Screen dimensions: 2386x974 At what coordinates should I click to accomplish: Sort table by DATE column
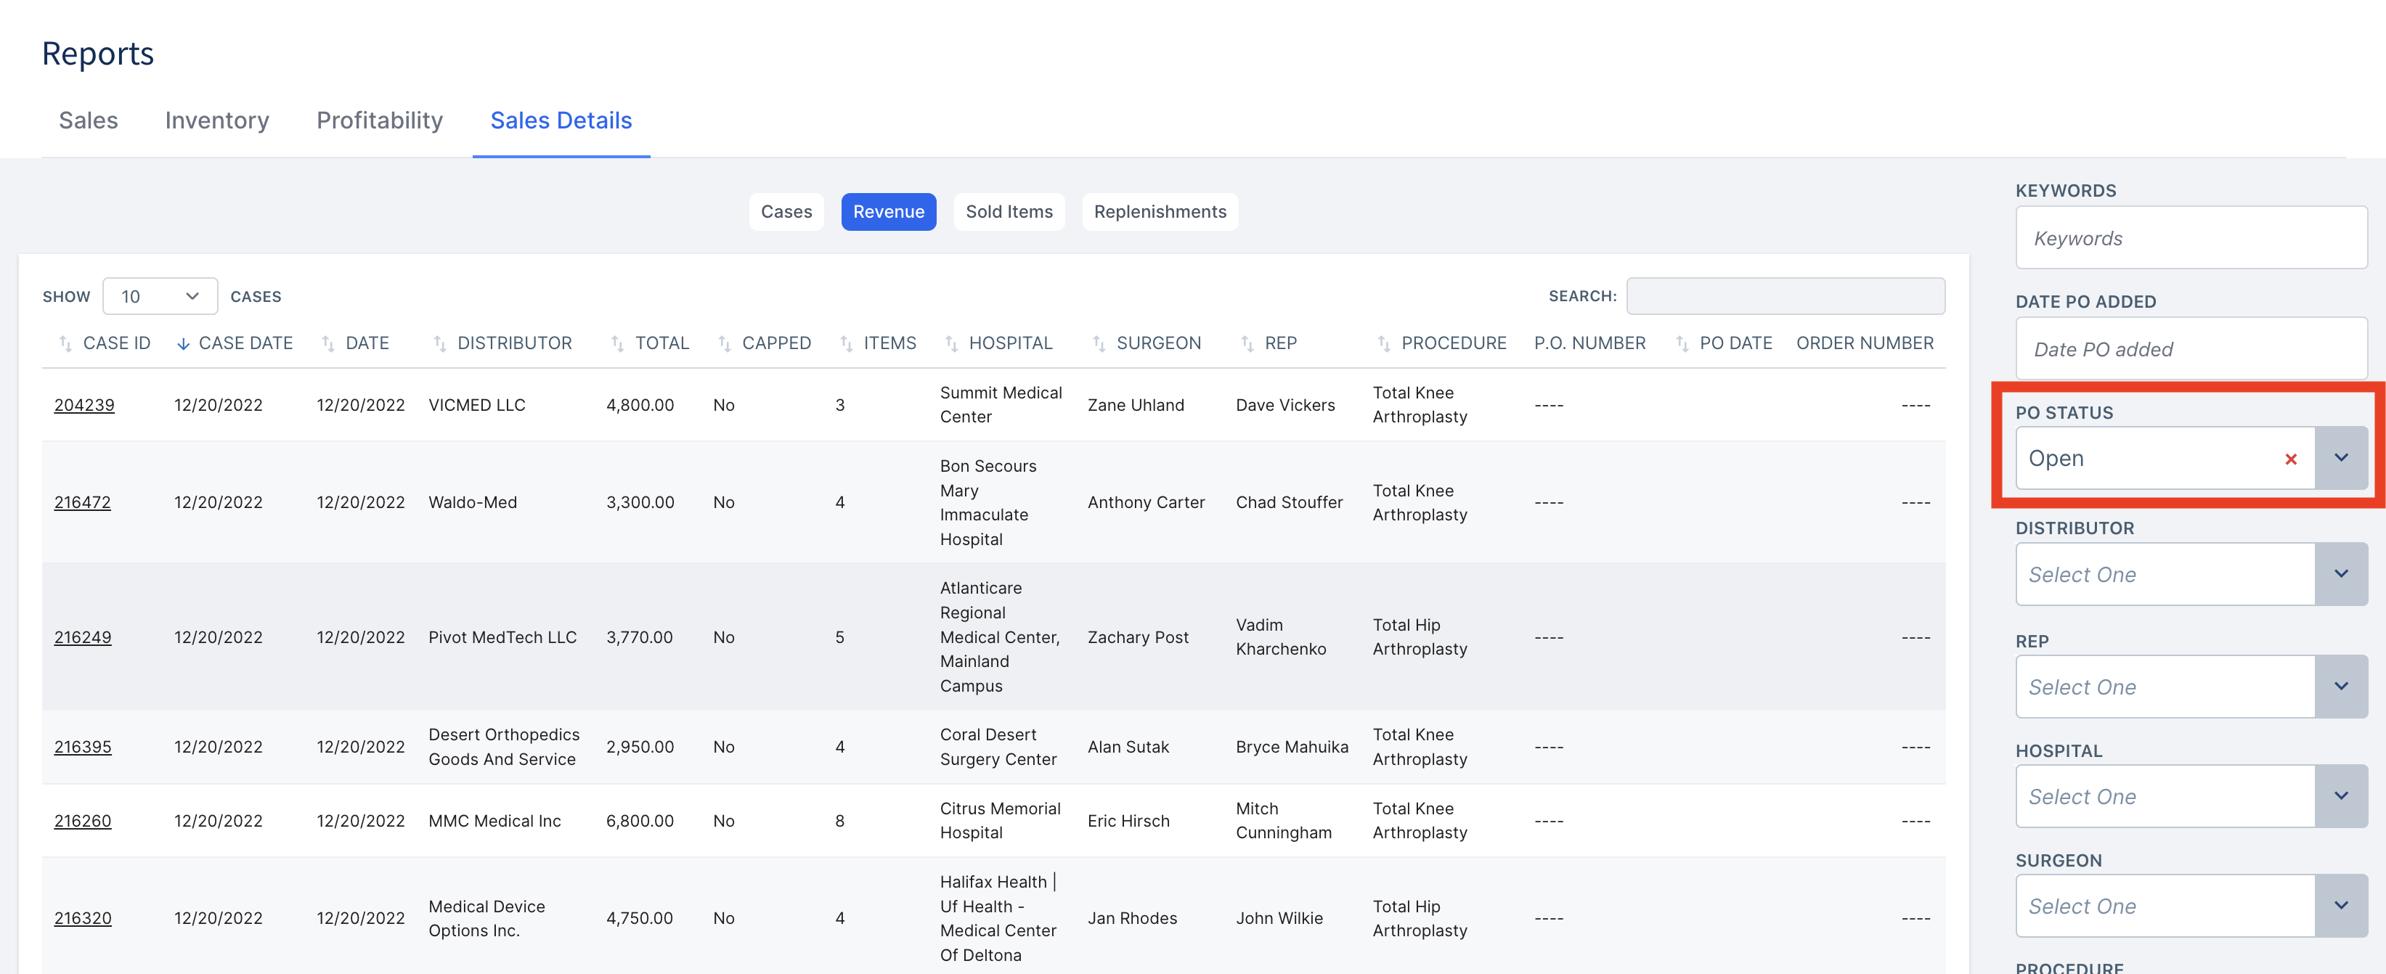[355, 343]
